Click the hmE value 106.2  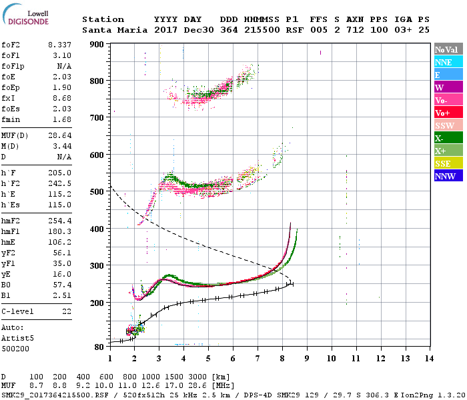pos(59,242)
